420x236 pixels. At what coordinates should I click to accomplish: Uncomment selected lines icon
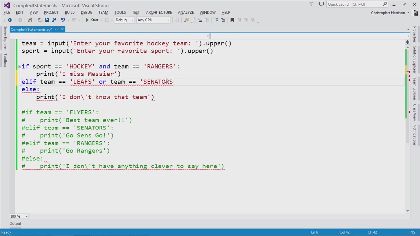coord(223,20)
